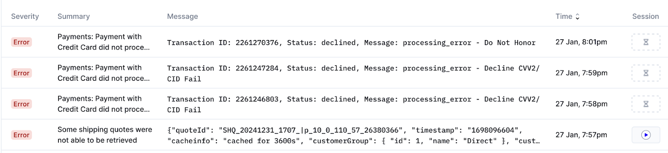Screen dimensions: 668x153
Task: Open the quoteId JSON message
Action: [x=353, y=135]
